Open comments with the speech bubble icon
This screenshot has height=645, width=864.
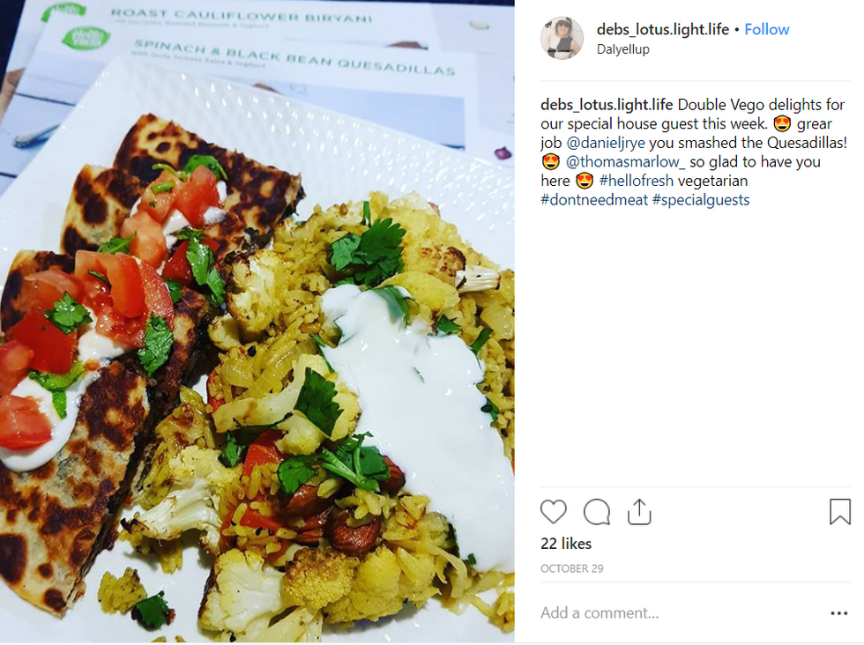coord(597,512)
